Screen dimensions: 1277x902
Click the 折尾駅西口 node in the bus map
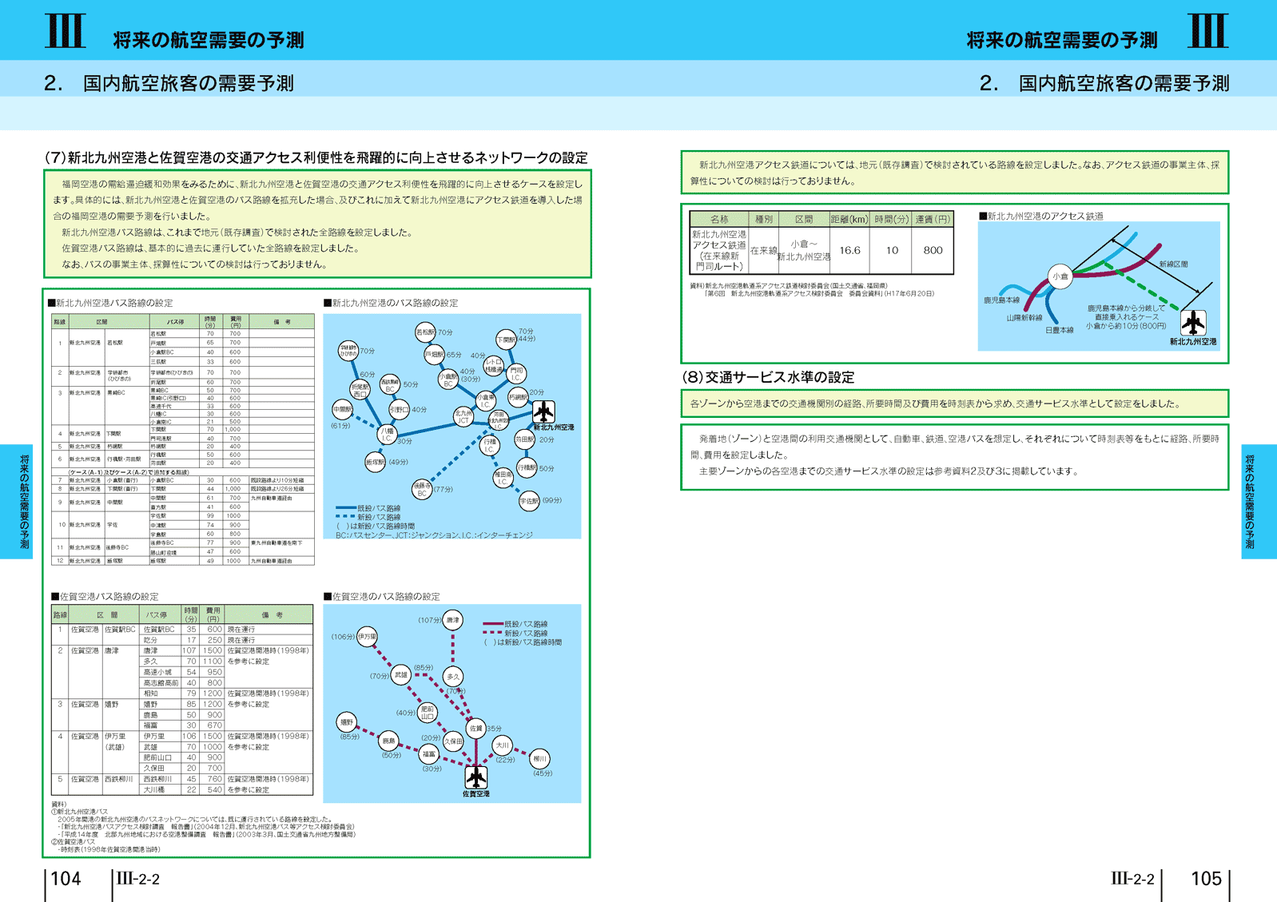click(360, 390)
